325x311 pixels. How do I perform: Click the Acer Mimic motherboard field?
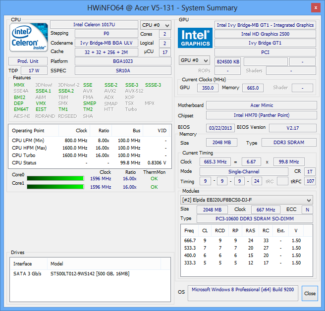coord(262,105)
